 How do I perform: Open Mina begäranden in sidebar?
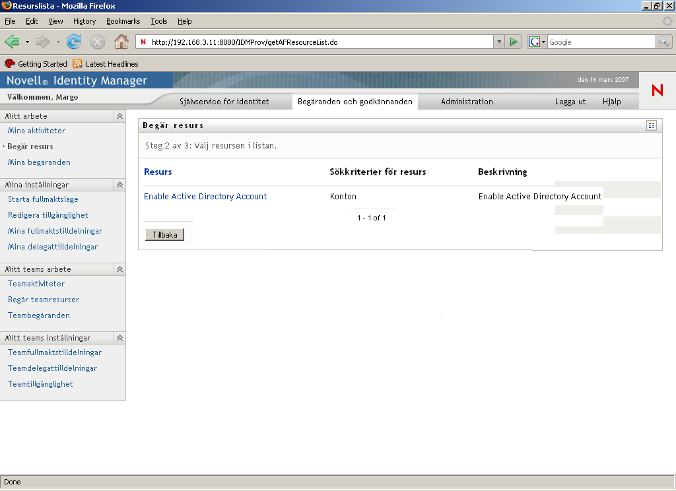(39, 162)
